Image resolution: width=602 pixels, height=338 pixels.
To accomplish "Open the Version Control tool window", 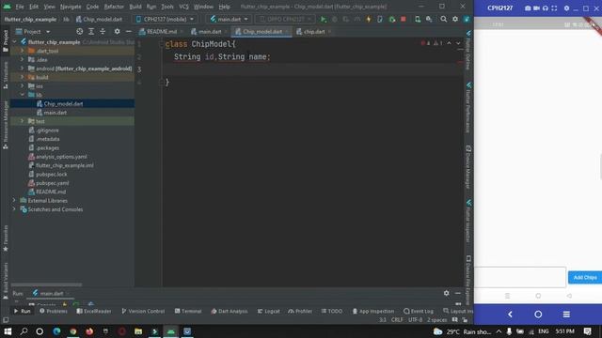I will click(x=143, y=311).
